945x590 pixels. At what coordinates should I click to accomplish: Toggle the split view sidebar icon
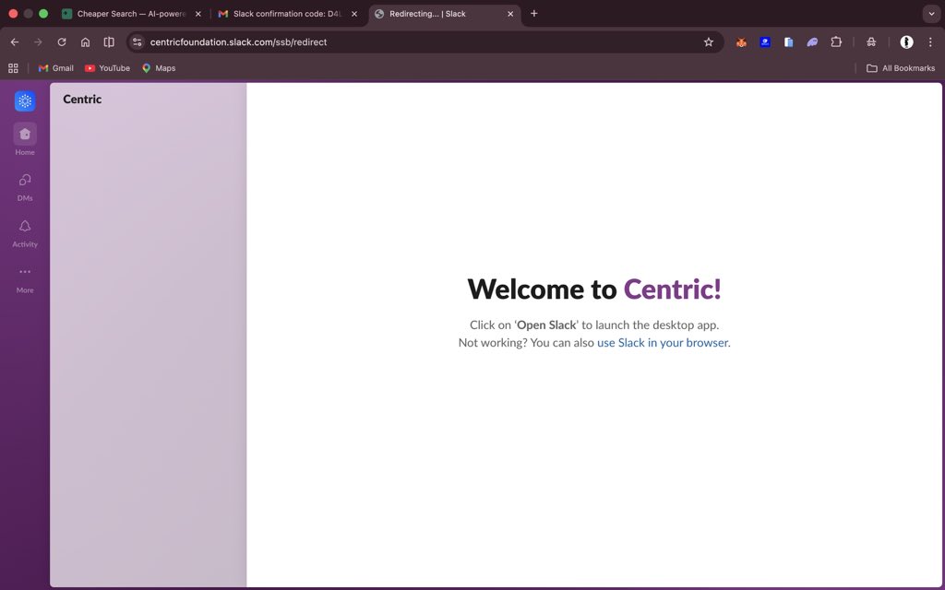click(109, 42)
